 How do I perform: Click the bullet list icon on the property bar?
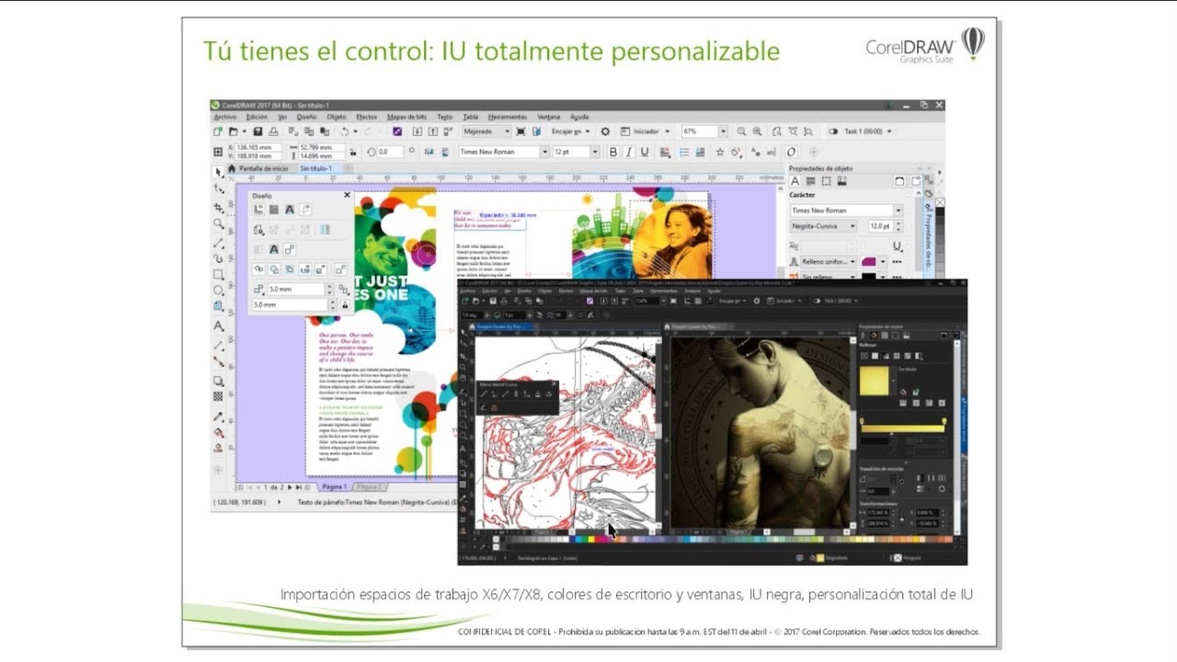click(x=684, y=153)
